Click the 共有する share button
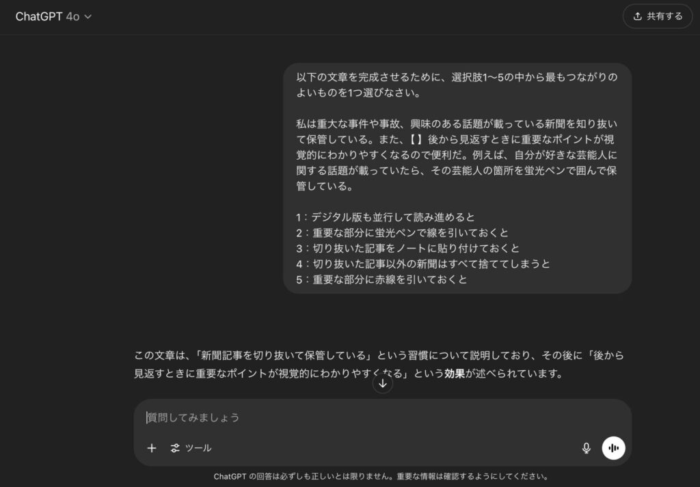 tap(657, 16)
